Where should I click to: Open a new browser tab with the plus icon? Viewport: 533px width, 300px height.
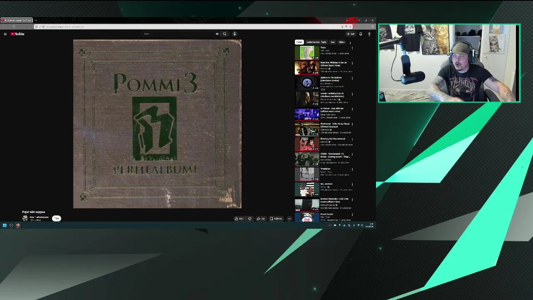coord(36,20)
